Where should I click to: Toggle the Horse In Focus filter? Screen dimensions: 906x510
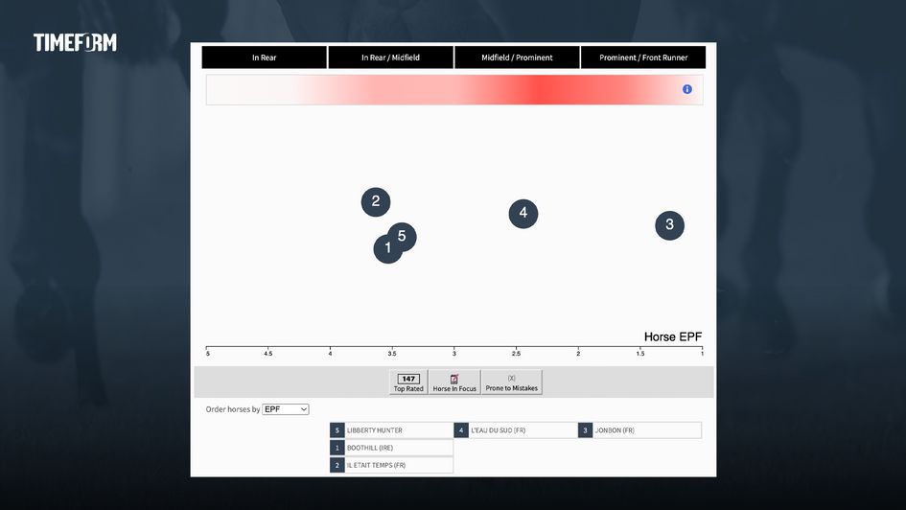pyautogui.click(x=454, y=382)
